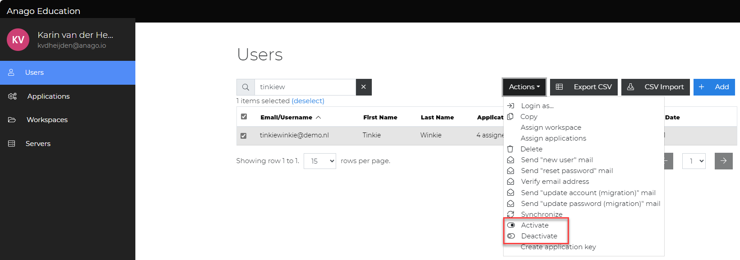The width and height of the screenshot is (740, 260).
Task: Click the magnifying glass search icon
Action: (245, 87)
